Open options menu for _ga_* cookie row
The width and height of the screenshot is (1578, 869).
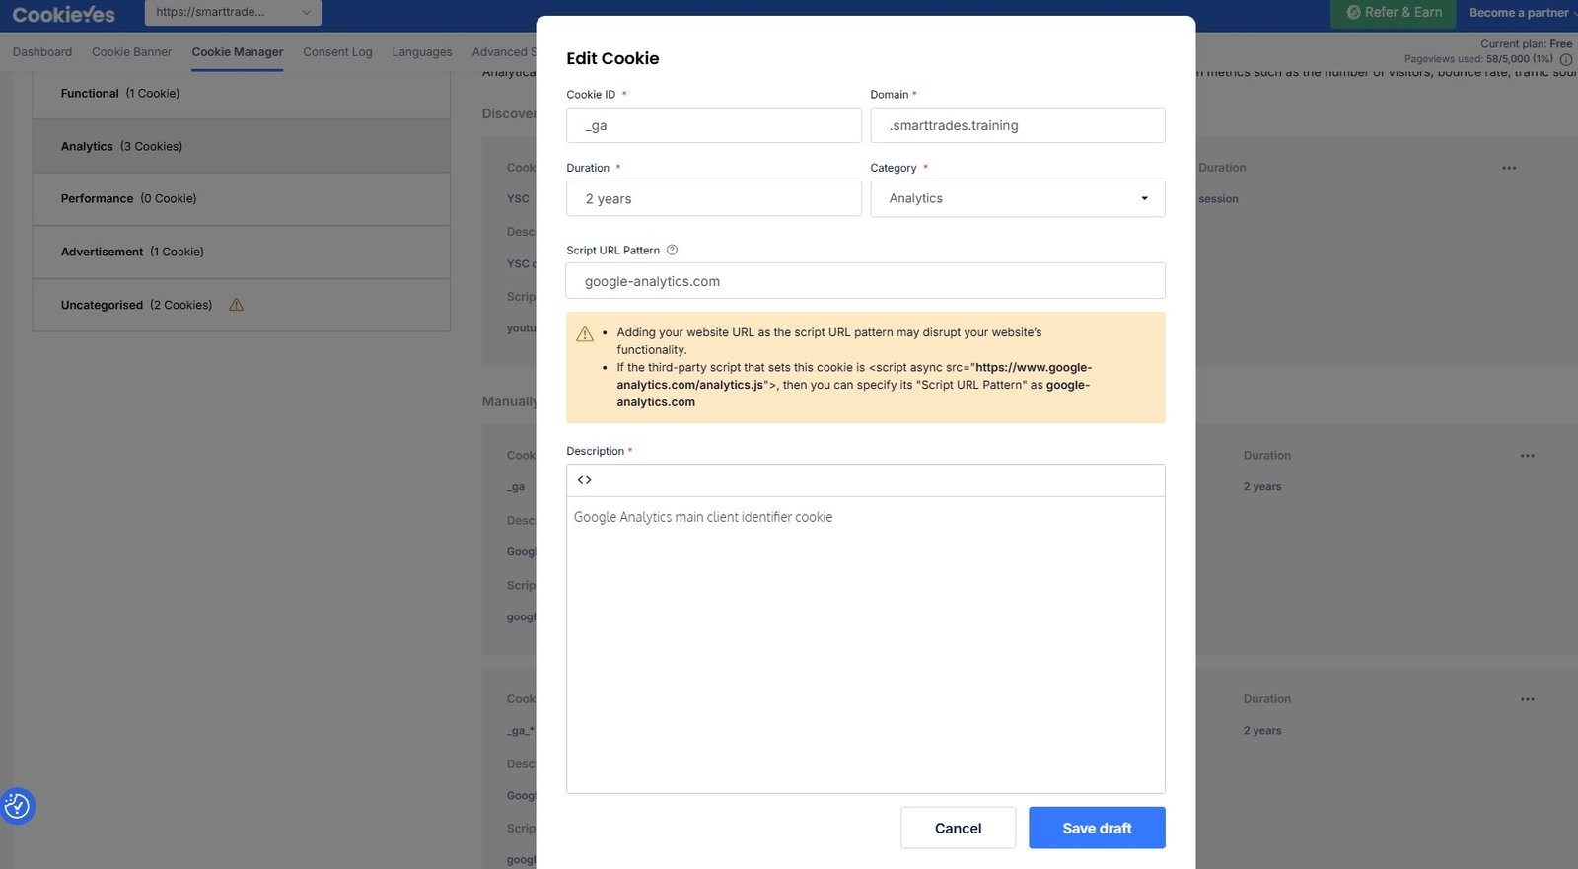(x=1527, y=699)
